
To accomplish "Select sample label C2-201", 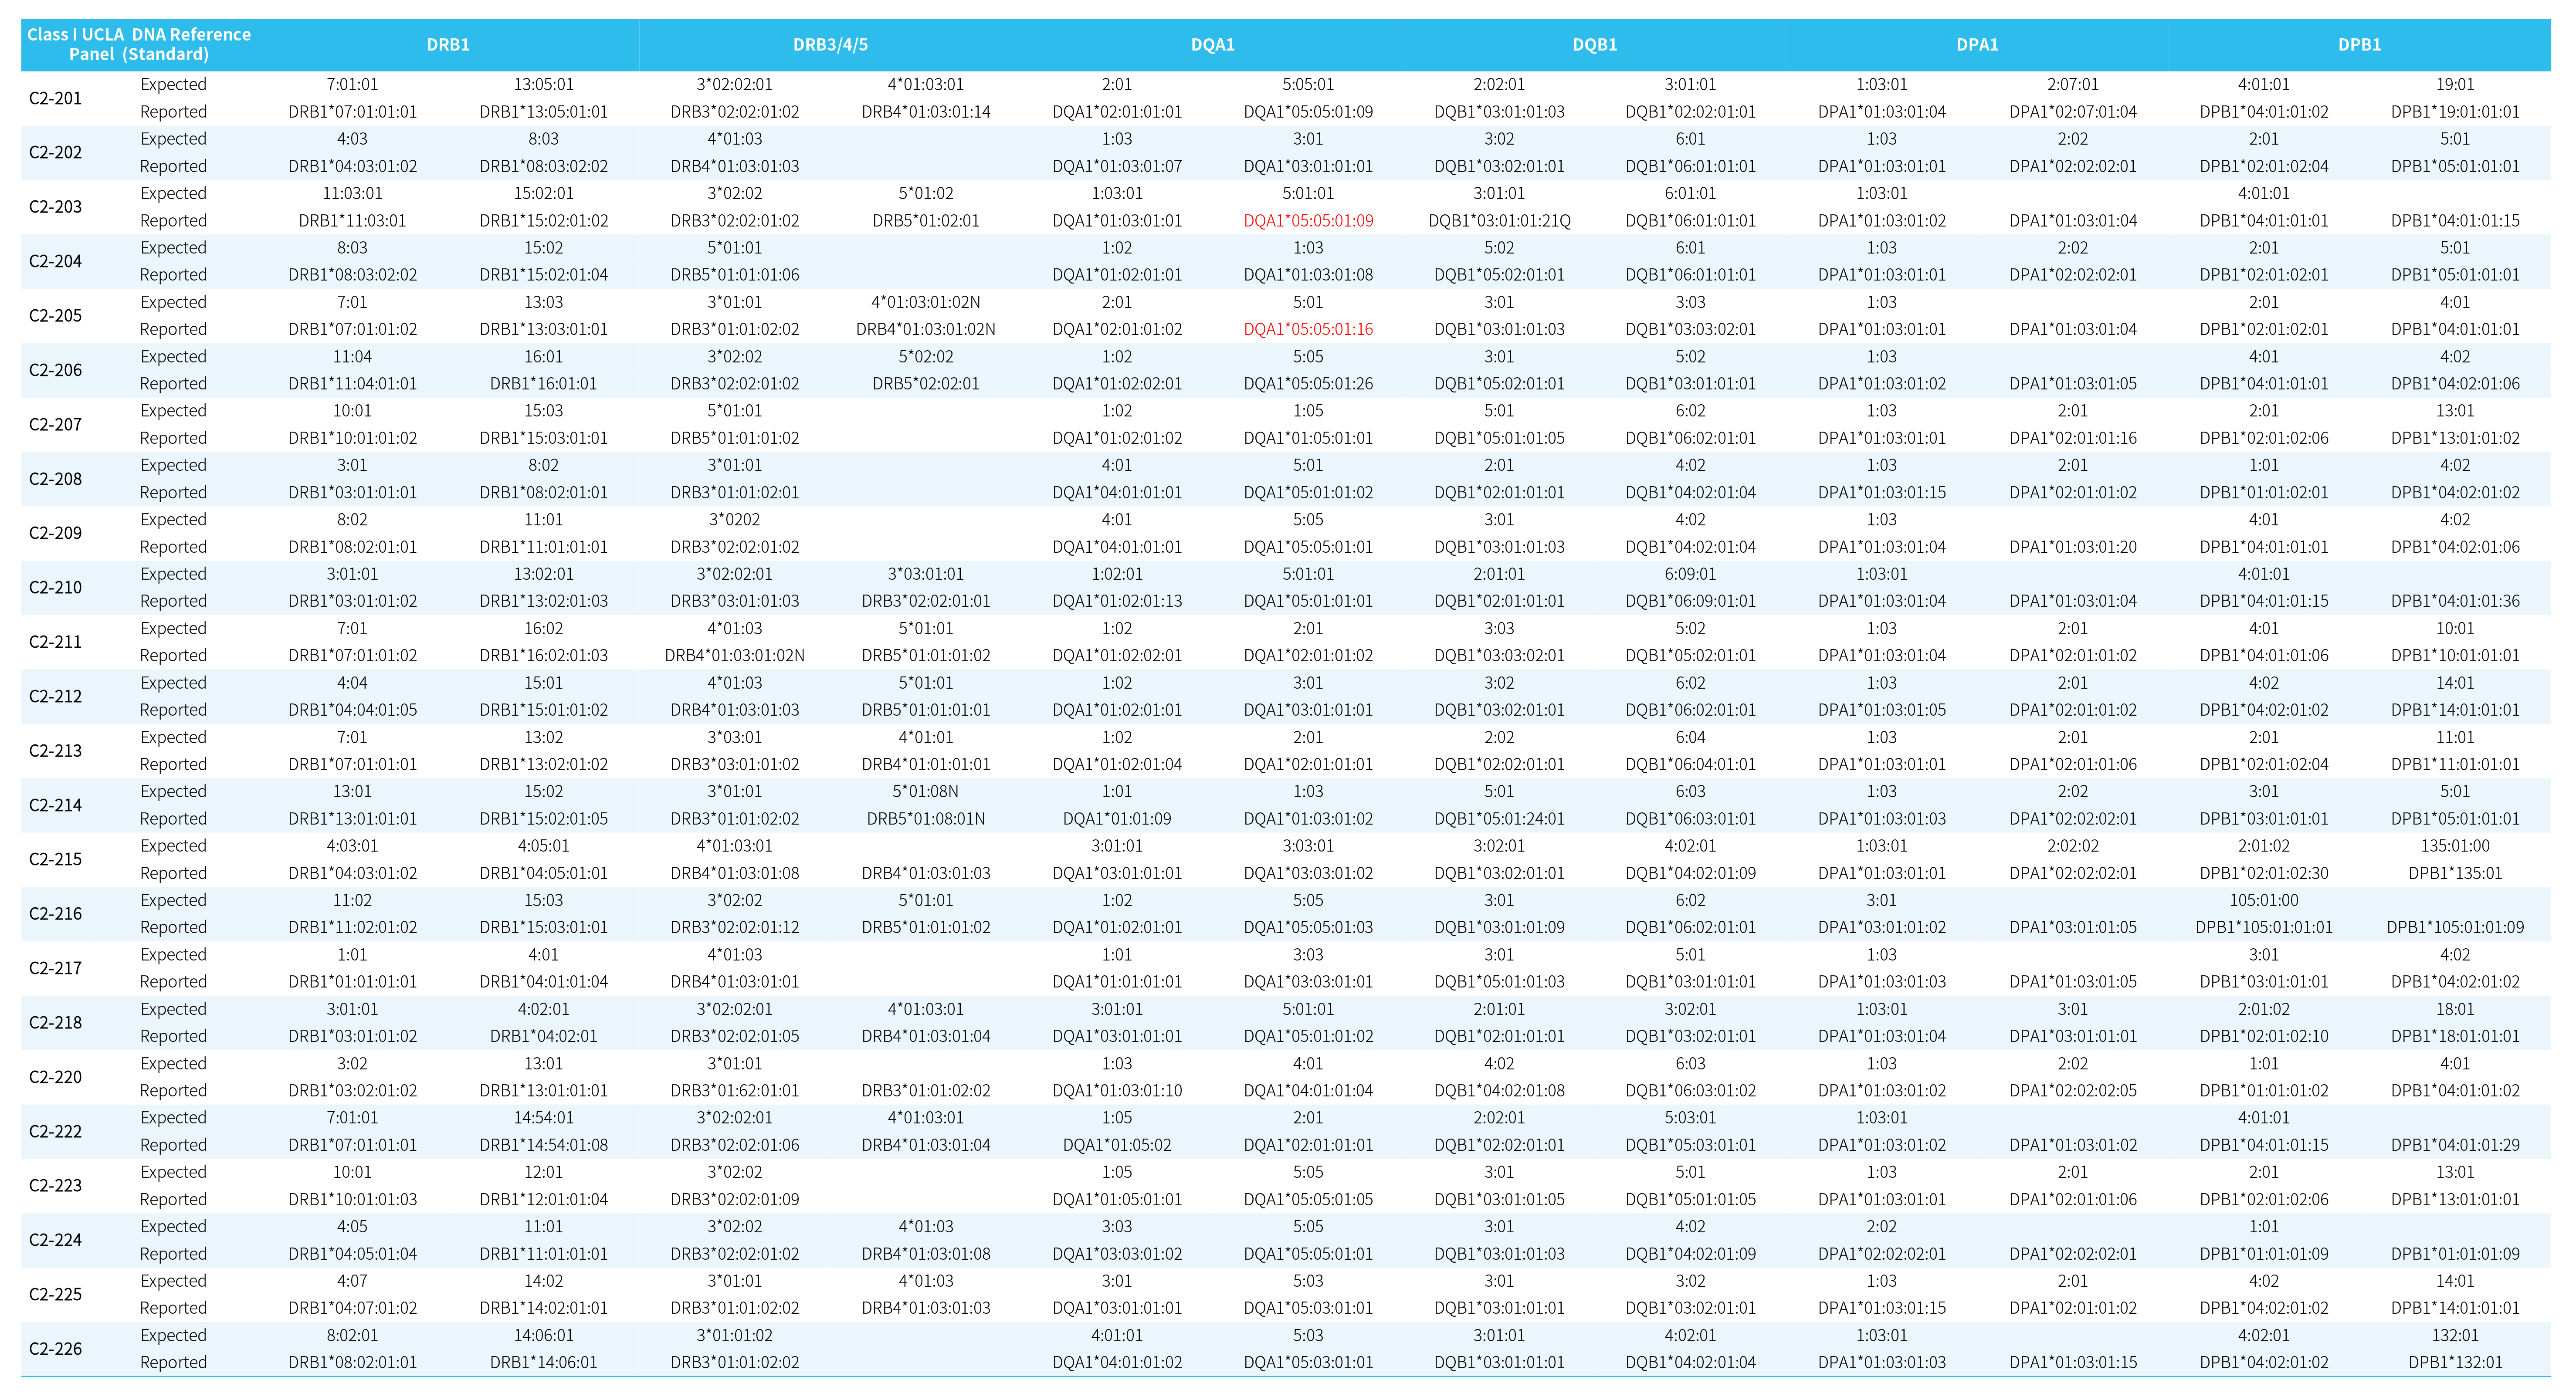I will click(x=55, y=98).
